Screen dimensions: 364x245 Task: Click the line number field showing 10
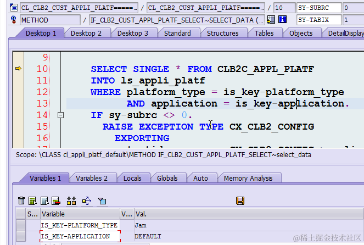pyautogui.click(x=284, y=8)
